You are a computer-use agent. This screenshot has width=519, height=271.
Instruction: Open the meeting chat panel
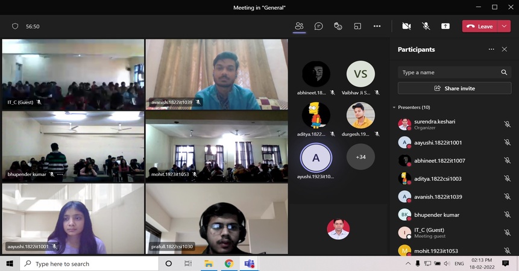tap(319, 26)
